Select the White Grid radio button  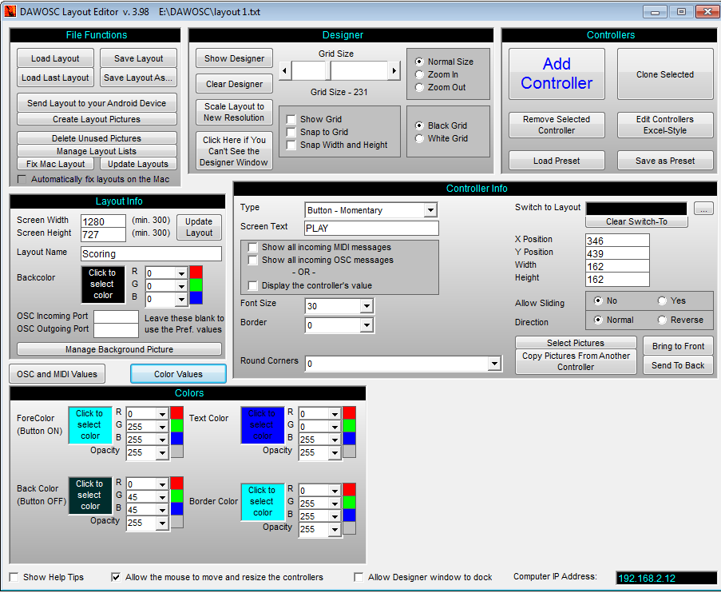click(420, 138)
